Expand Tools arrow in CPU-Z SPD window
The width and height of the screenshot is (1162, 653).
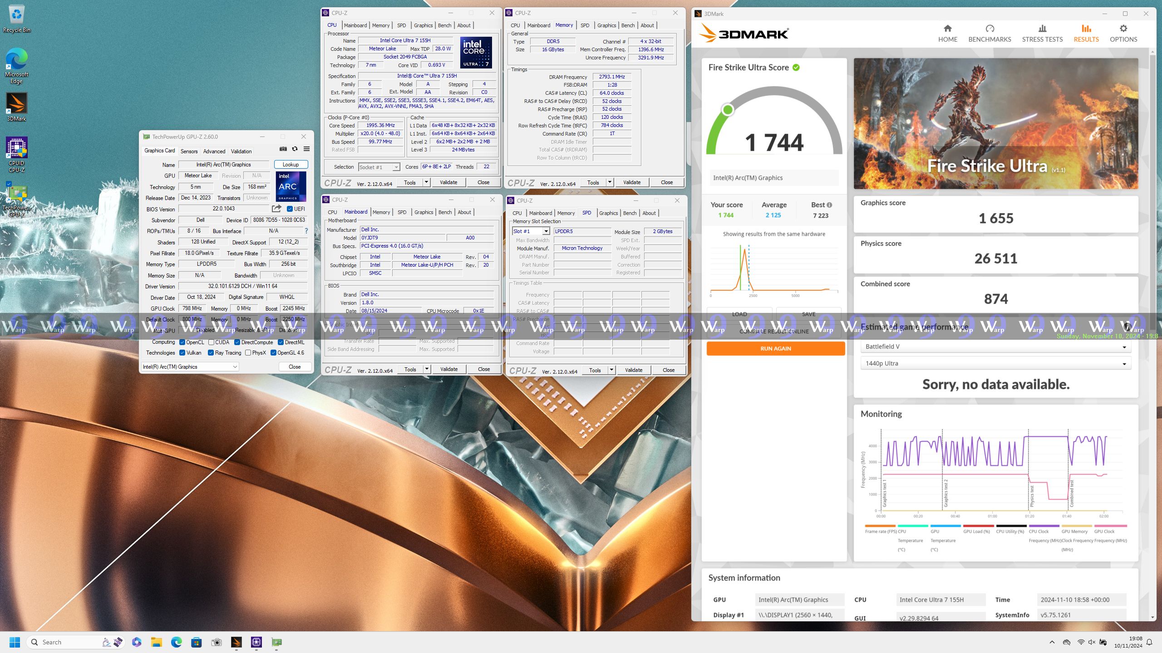611,370
